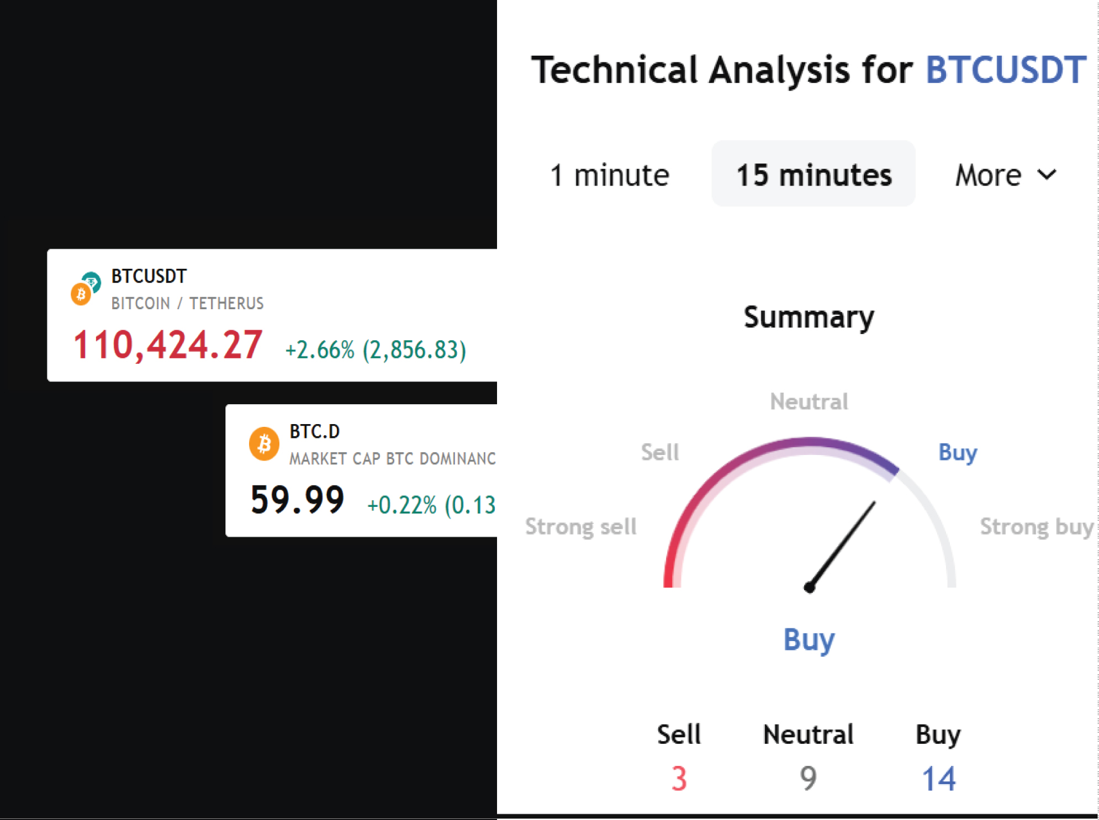Click the blue Buy count 14

coord(938,779)
